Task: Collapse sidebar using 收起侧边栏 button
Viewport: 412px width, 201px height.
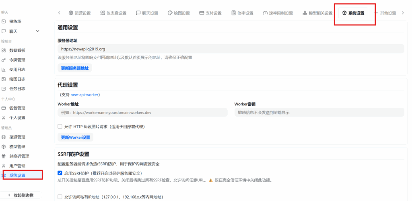Action: [21, 195]
